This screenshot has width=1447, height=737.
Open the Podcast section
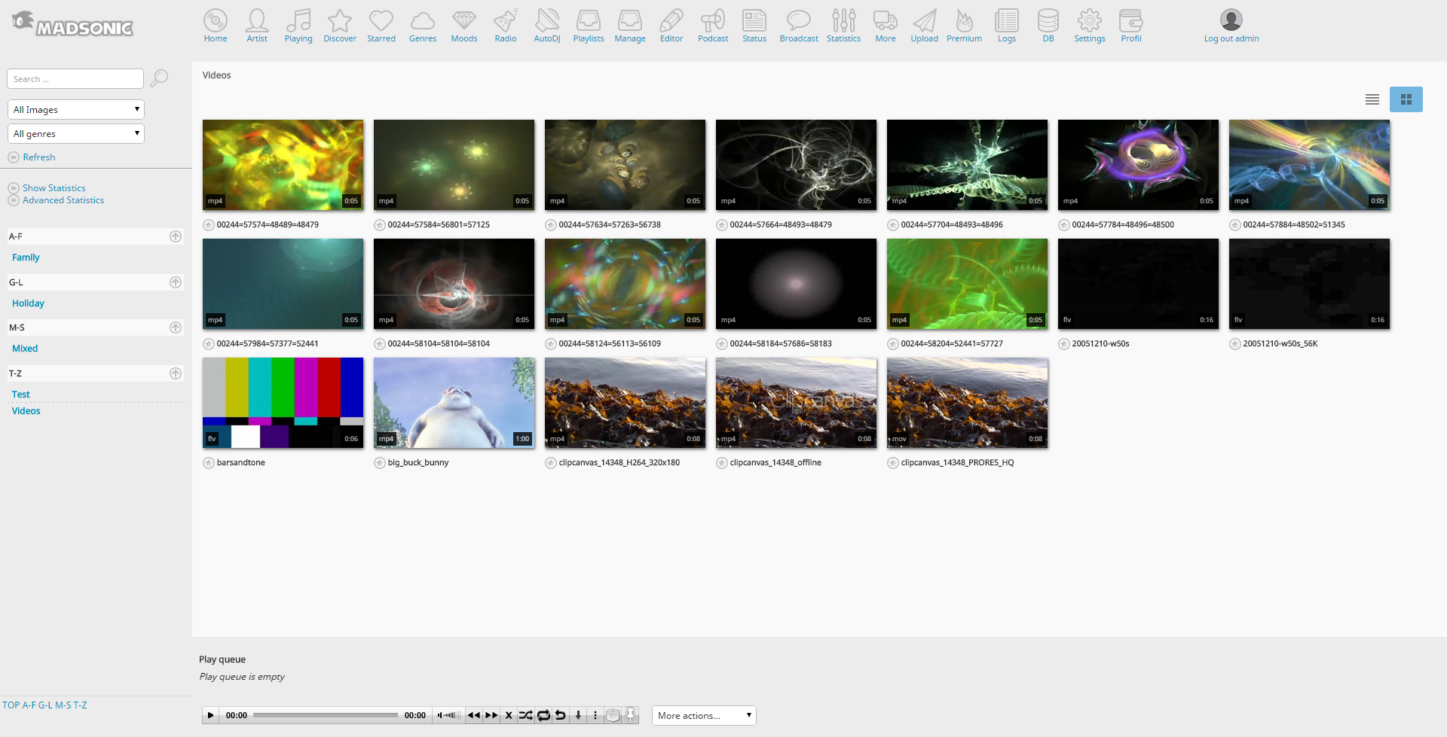[x=712, y=26]
